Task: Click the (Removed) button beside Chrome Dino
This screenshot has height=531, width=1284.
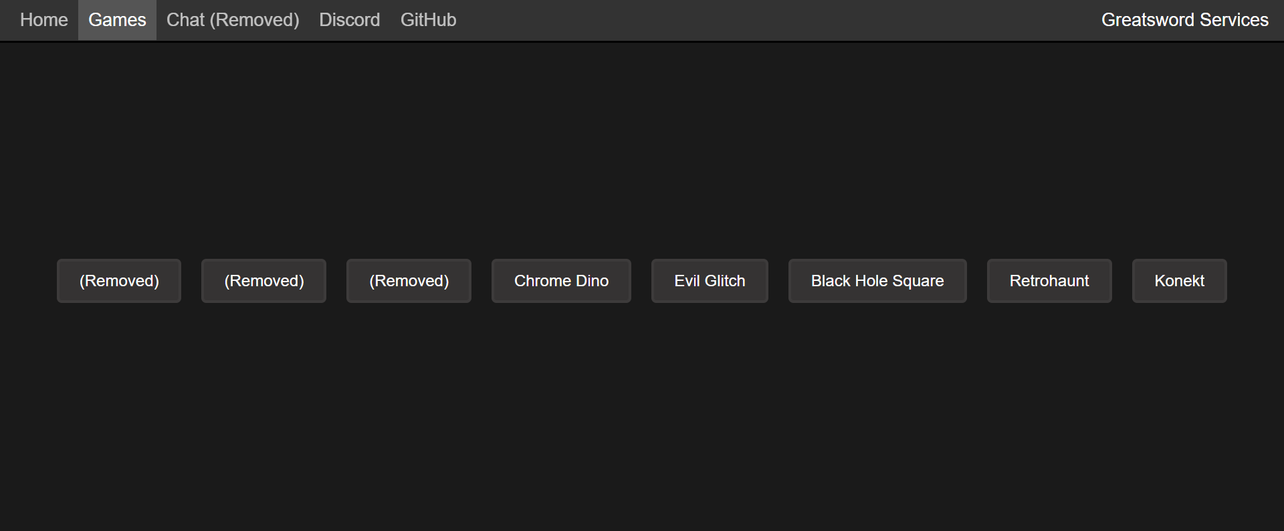Action: pyautogui.click(x=409, y=281)
